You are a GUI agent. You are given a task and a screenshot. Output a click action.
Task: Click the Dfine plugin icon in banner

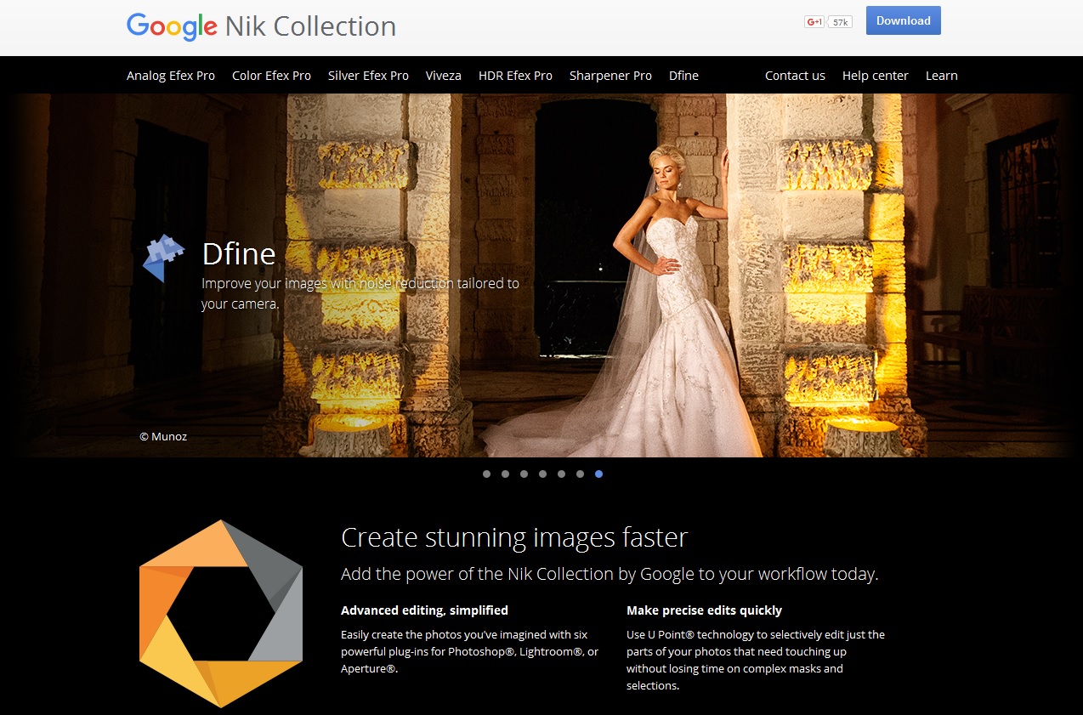[x=164, y=258]
